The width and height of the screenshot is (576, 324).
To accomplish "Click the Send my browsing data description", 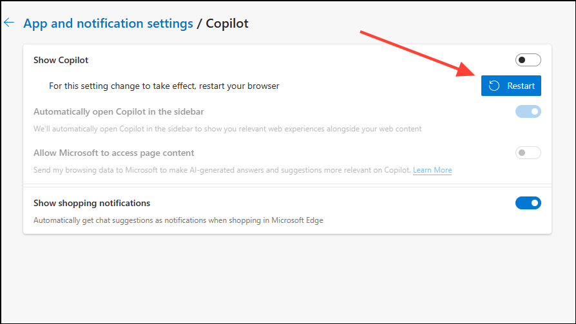I will [222, 170].
